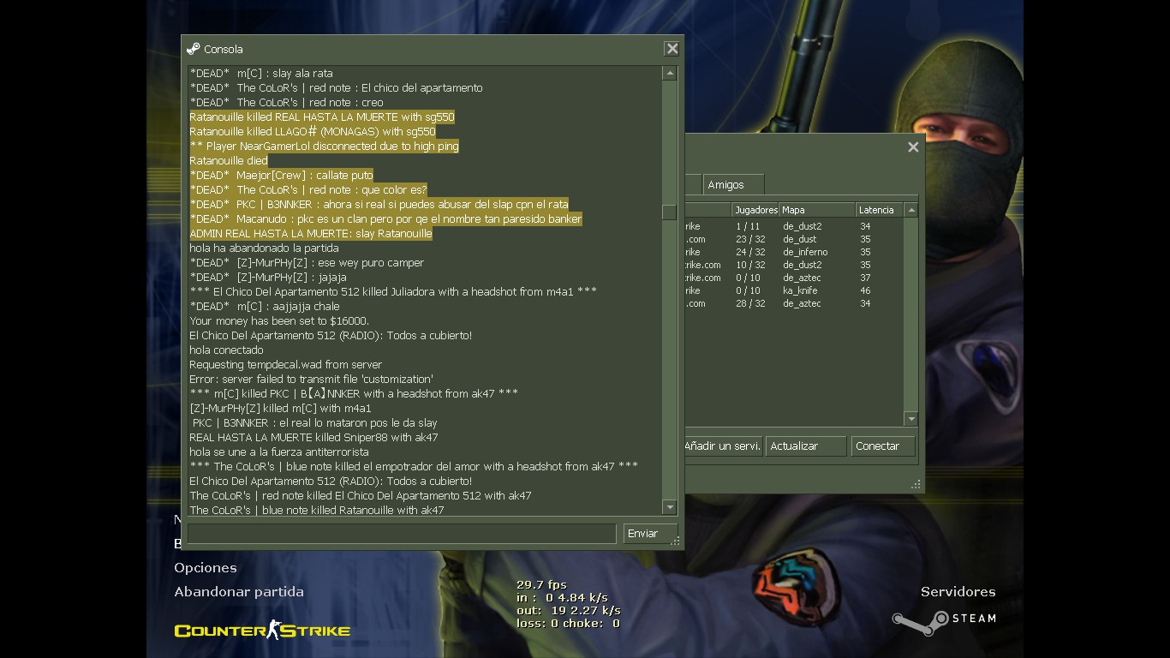Select the de_aztec row with 0 / 10 players
The height and width of the screenshot is (658, 1170).
[794, 278]
